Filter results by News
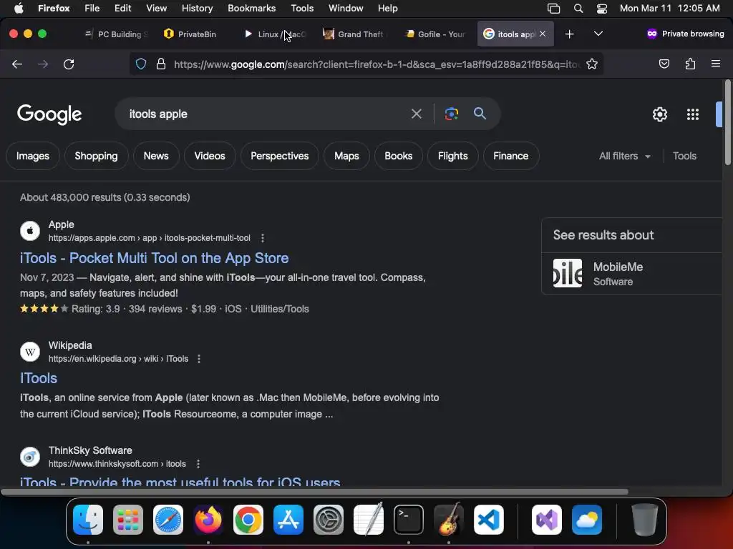733x549 pixels. 156,157
